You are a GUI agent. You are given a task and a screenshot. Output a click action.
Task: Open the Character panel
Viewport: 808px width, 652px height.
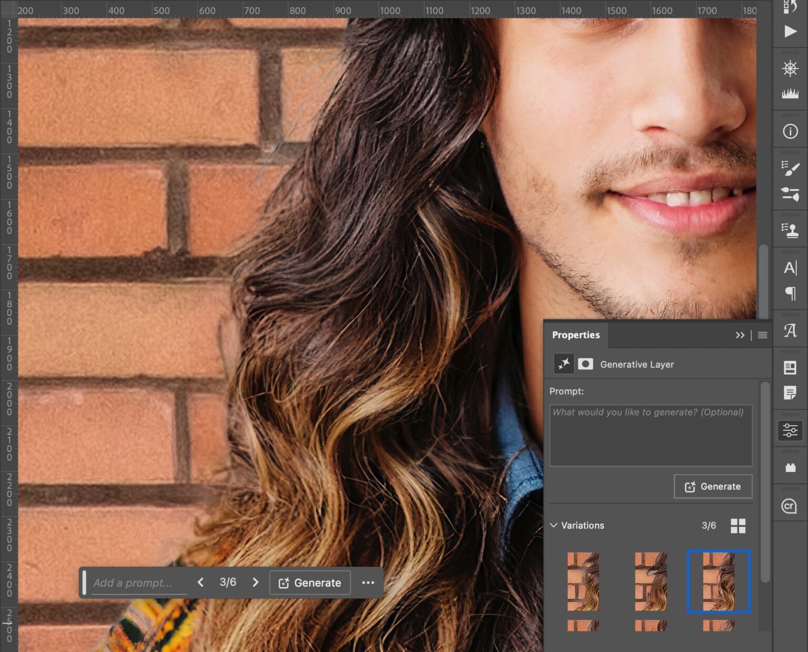789,267
